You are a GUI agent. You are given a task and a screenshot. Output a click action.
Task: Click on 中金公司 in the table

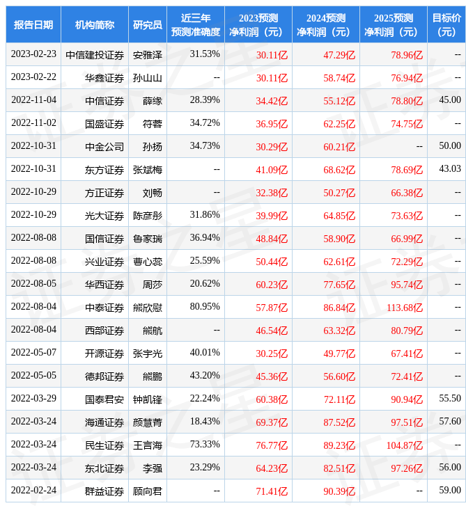104,147
